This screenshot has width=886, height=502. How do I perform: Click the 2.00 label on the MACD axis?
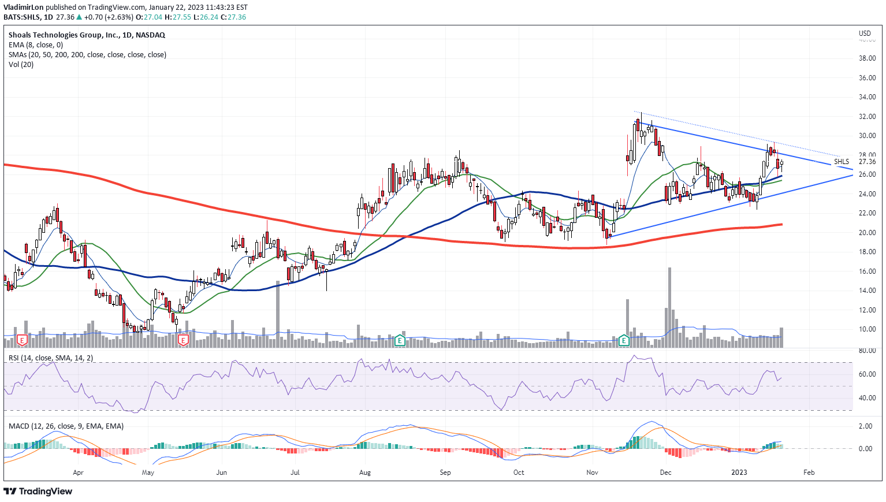click(x=865, y=426)
